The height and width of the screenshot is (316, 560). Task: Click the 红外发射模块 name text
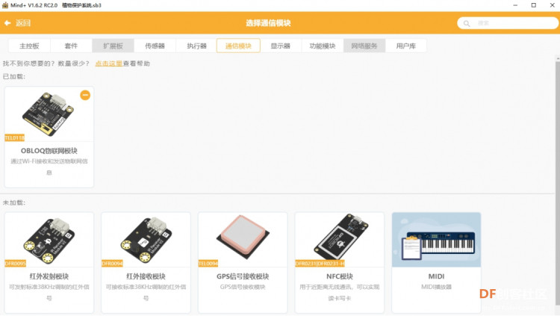coord(49,276)
